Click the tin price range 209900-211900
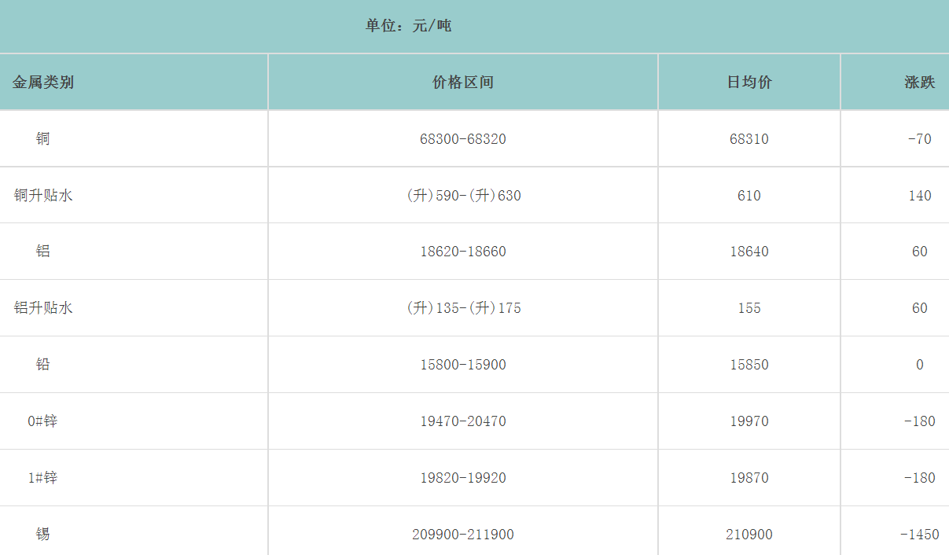Screen dimensions: 949x555 [463, 535]
